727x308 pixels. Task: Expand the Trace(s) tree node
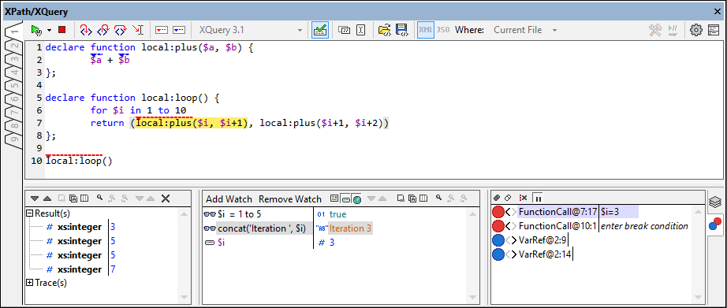[30, 283]
